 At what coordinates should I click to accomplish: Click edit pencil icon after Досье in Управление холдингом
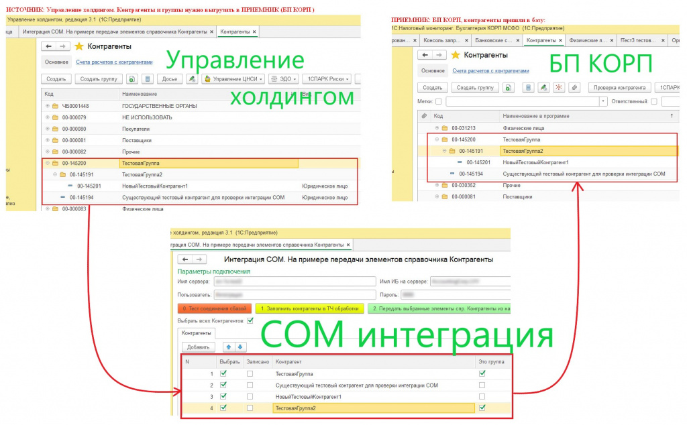(191, 79)
